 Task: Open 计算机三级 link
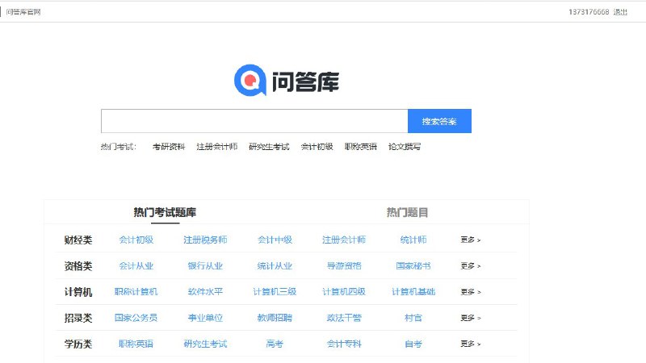coord(275,292)
